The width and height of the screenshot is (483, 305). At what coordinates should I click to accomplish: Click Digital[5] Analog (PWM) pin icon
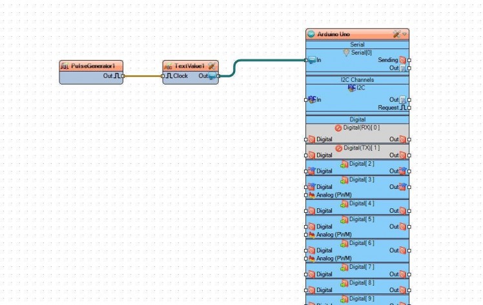click(x=312, y=235)
